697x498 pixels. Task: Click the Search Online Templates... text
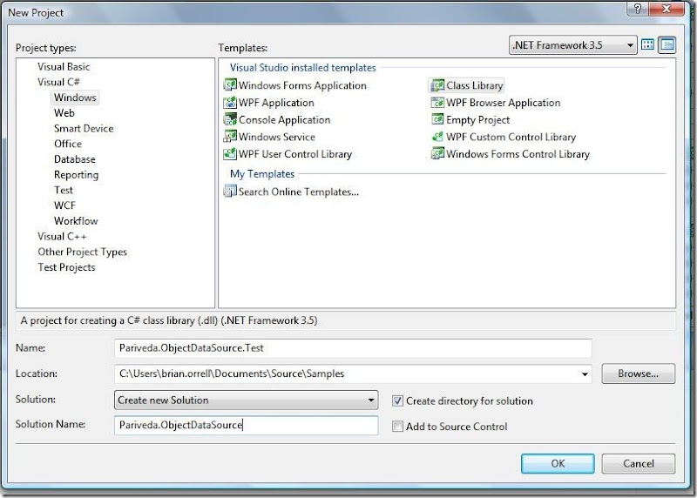click(299, 192)
